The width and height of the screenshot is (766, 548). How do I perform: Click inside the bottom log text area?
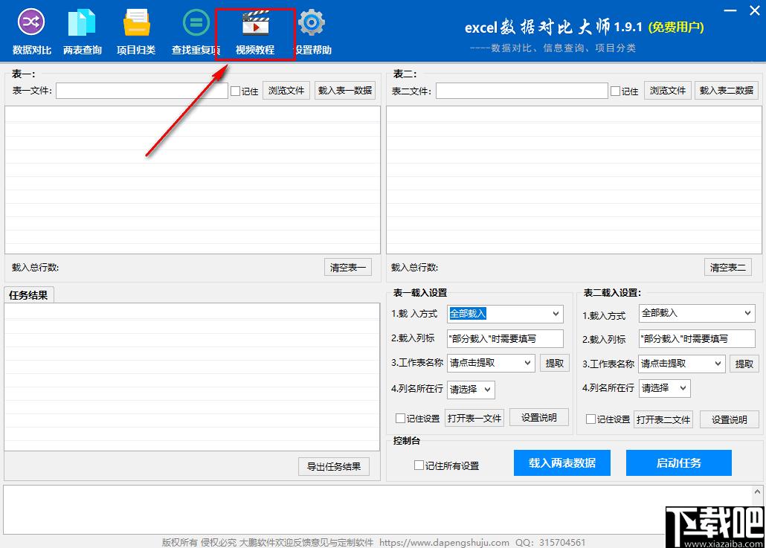[378, 509]
